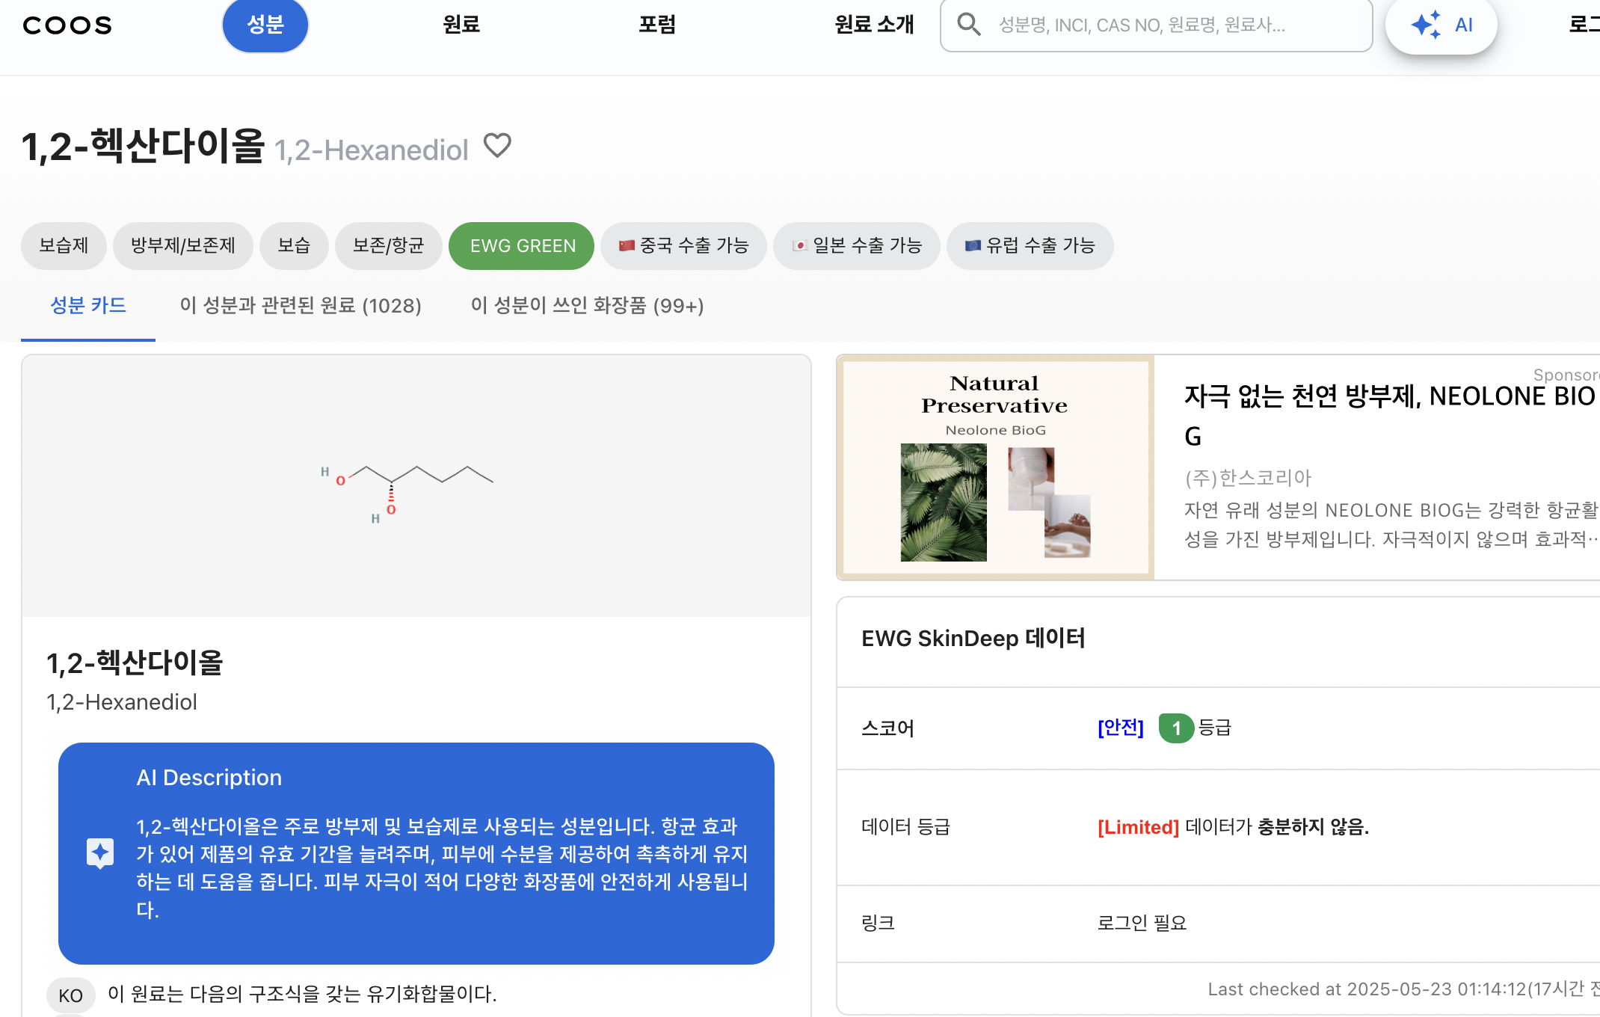Select the 성분 카드 tab
Image resolution: width=1600 pixels, height=1017 pixels.
(x=88, y=306)
